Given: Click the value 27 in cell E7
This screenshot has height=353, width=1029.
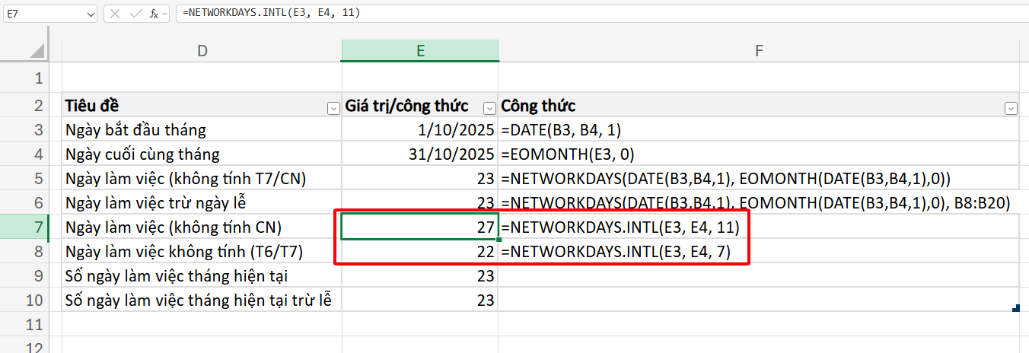Looking at the screenshot, I should click(x=486, y=227).
